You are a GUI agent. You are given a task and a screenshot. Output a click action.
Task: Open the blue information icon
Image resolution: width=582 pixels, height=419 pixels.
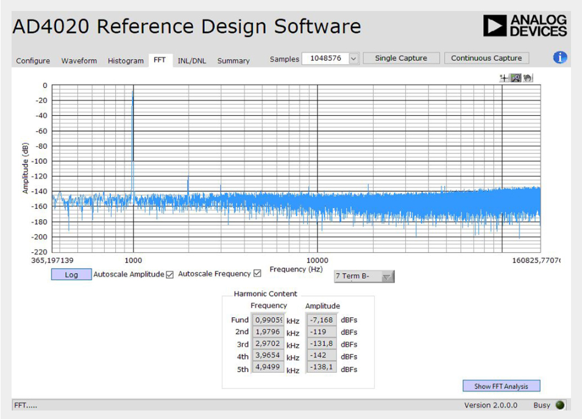pyautogui.click(x=559, y=58)
